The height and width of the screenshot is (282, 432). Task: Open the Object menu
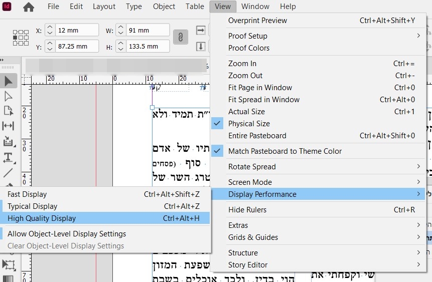click(164, 7)
